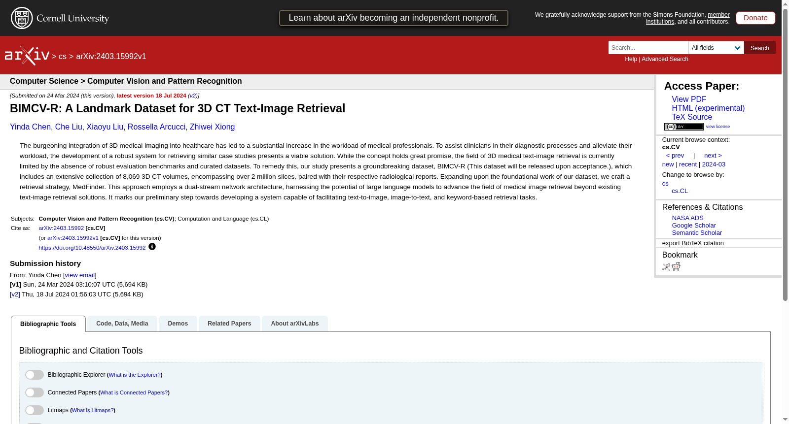The width and height of the screenshot is (789, 424).
Task: Click export BibTeX citation
Action: click(x=693, y=243)
